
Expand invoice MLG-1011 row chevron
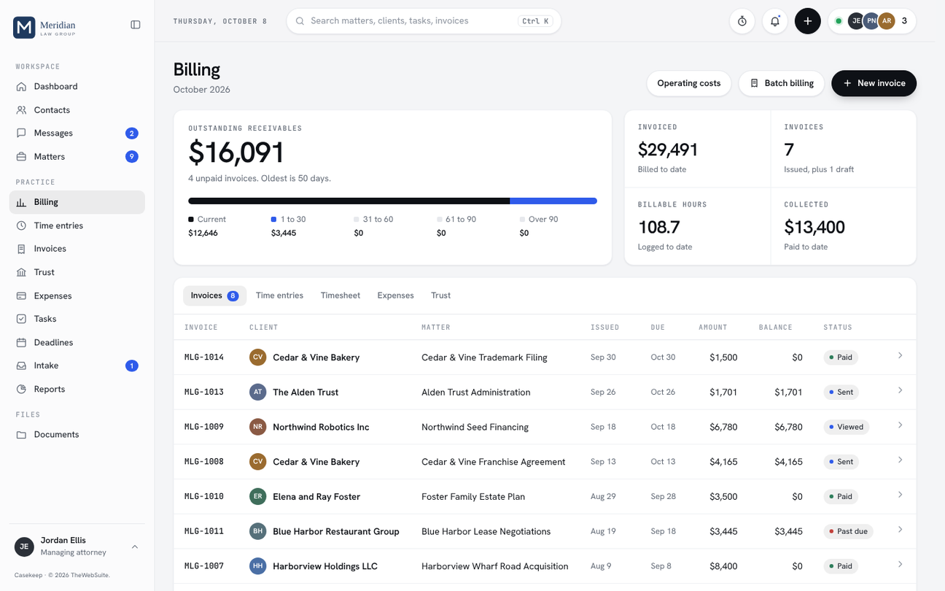tap(901, 530)
